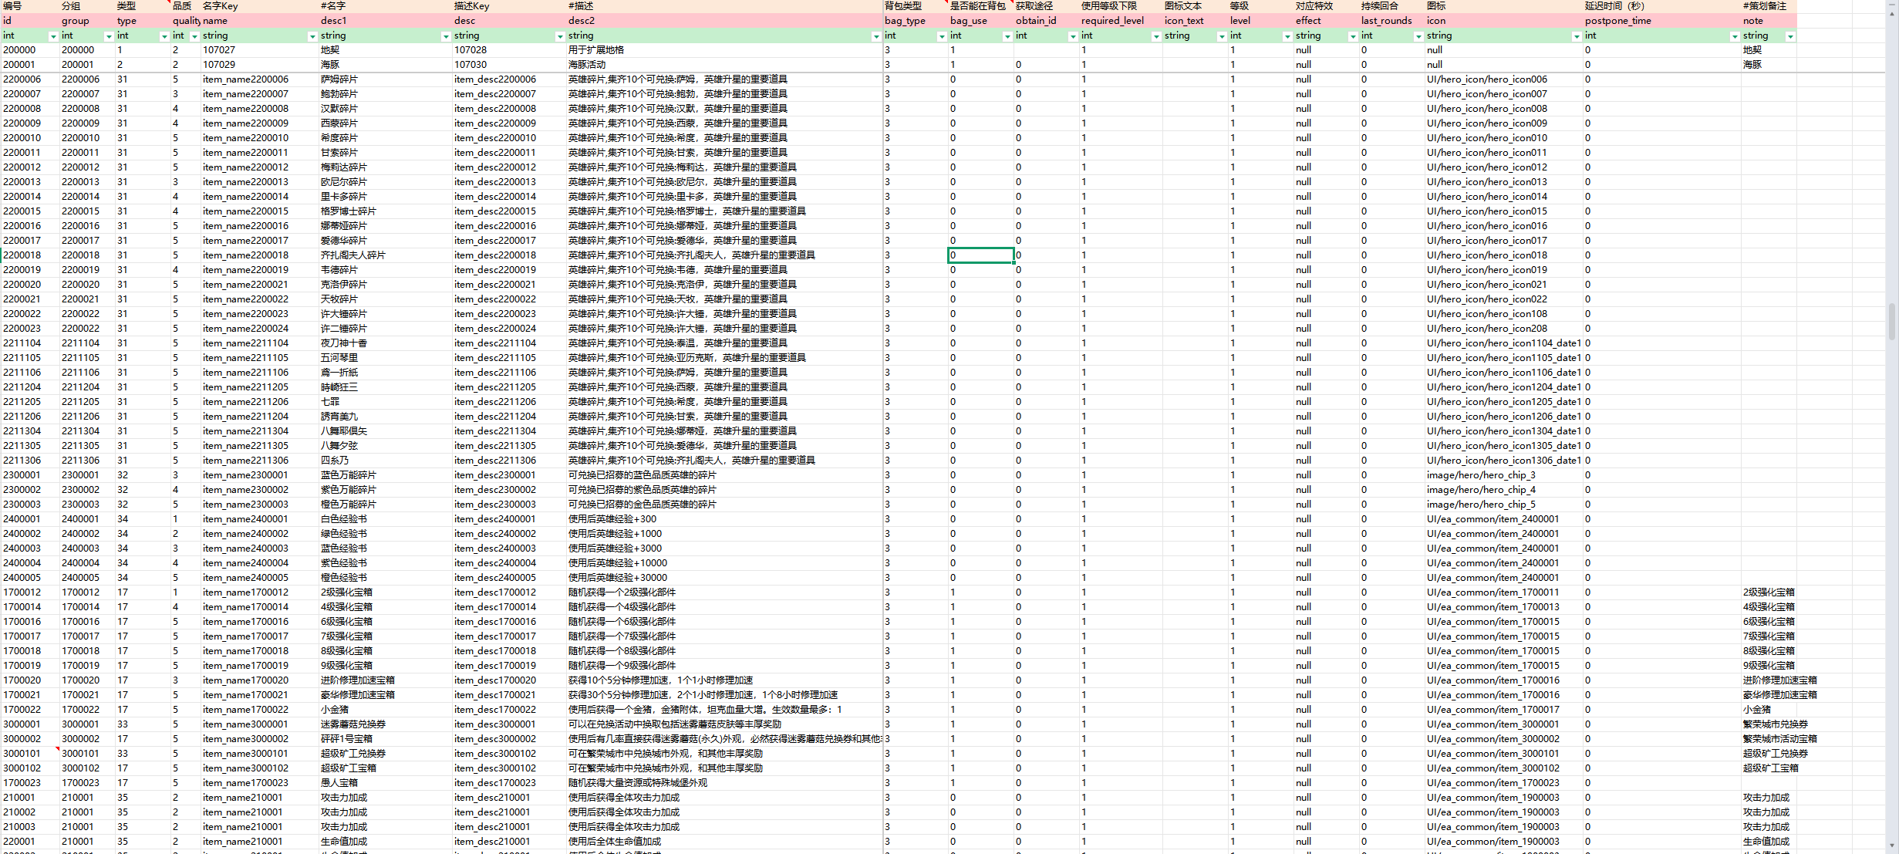Click the quality column filter arrow

point(194,36)
